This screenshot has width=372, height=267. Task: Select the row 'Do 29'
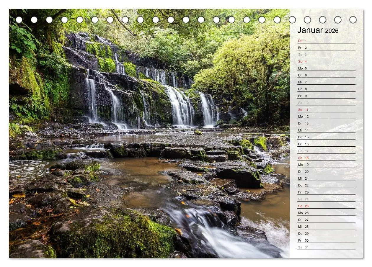326,233
